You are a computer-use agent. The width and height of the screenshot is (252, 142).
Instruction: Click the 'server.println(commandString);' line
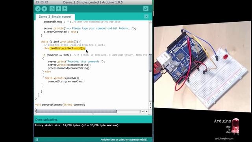tap(69, 65)
